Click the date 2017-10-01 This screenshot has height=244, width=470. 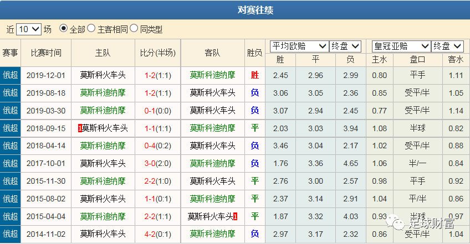point(46,164)
